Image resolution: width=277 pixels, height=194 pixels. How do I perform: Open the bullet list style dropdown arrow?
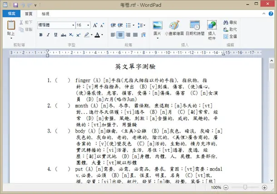(134, 25)
